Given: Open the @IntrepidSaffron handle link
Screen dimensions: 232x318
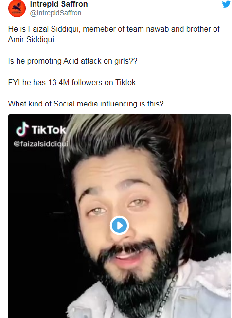Looking at the screenshot, I should 55,13.
